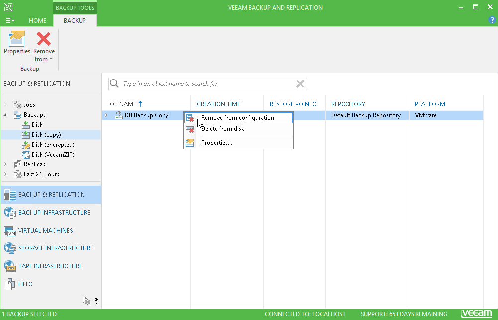Click the DB Backup Copy job icon
The width and height of the screenshot is (498, 320).
[119, 115]
